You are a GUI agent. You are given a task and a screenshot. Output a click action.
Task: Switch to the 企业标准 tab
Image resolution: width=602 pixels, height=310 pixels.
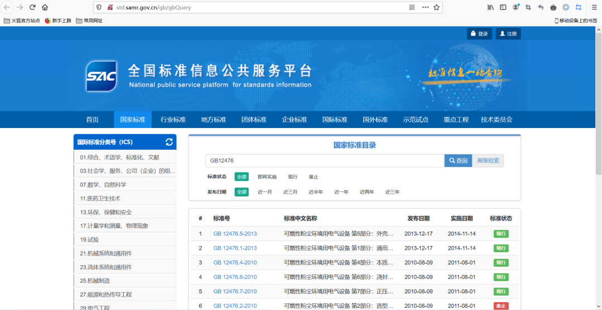click(x=294, y=120)
